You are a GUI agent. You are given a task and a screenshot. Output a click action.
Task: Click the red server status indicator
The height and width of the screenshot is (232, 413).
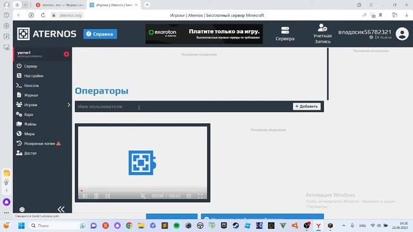(66, 54)
